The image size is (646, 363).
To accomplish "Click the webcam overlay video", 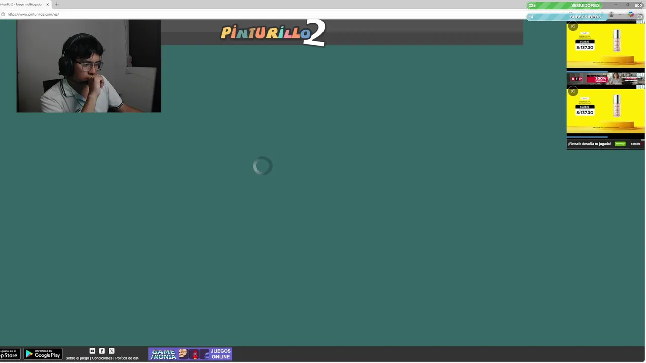I will pos(89,66).
